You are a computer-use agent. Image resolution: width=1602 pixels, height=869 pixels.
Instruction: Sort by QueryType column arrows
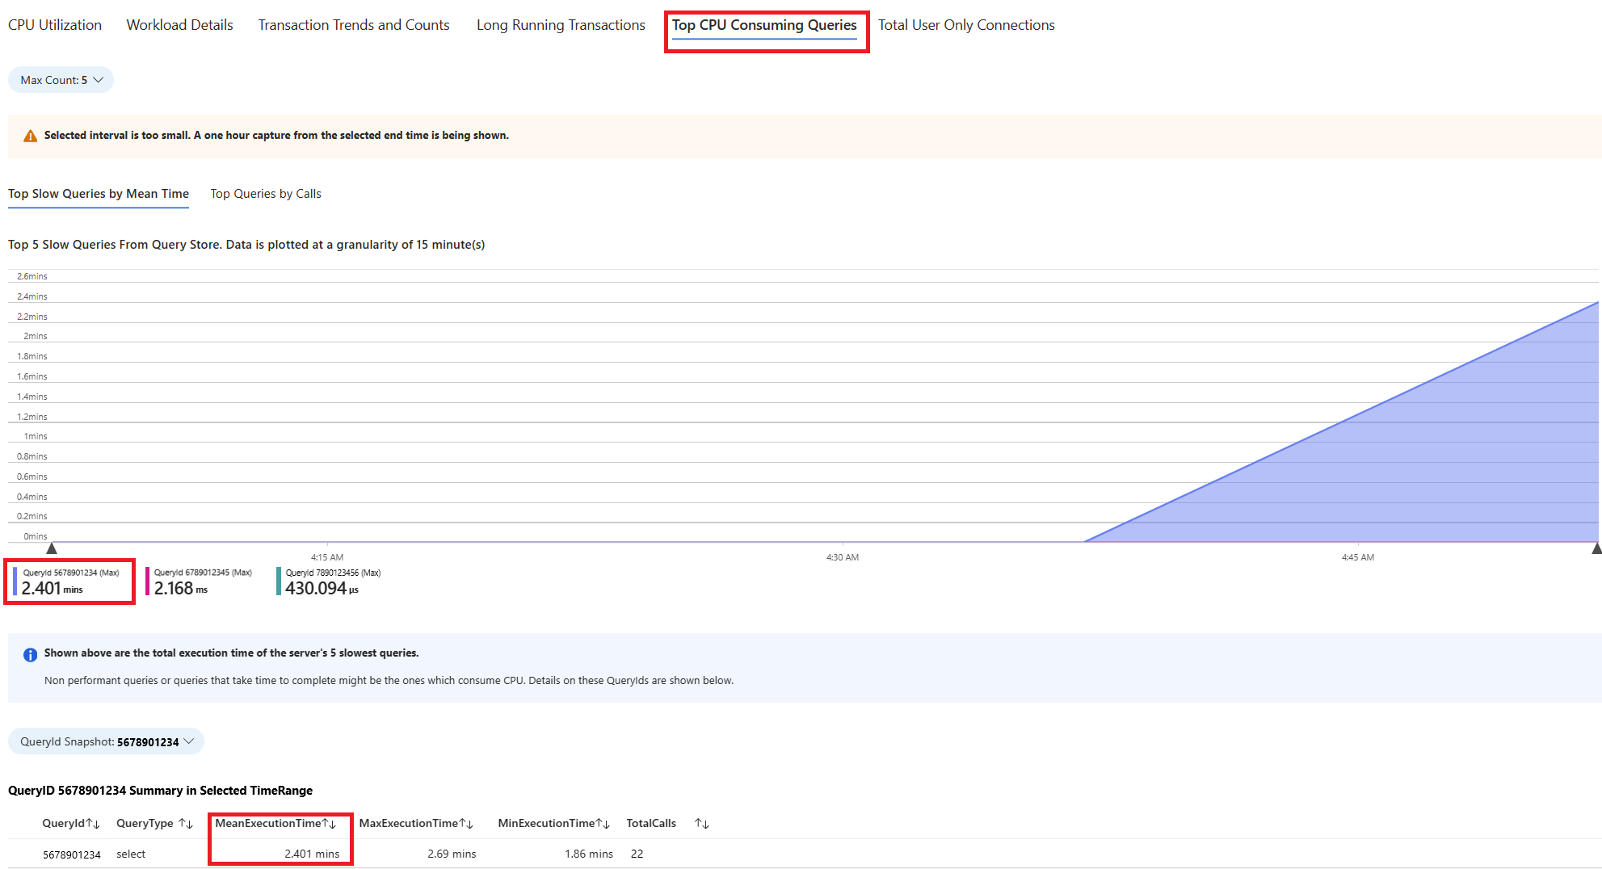coord(186,824)
